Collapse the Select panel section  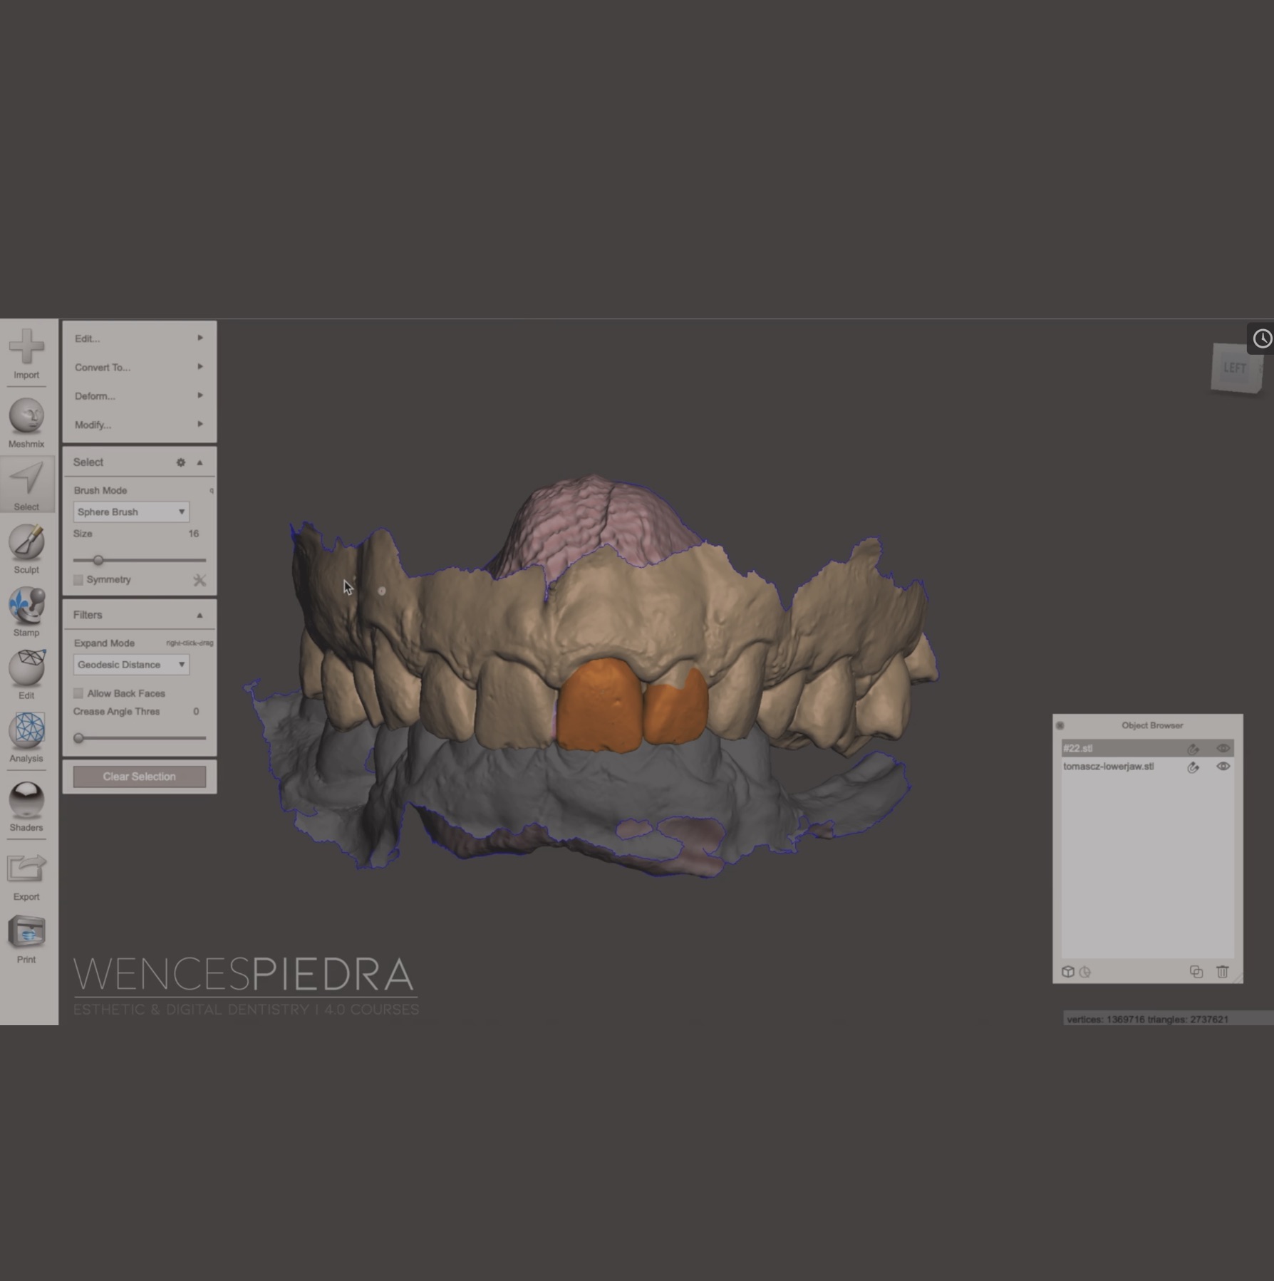tap(200, 462)
